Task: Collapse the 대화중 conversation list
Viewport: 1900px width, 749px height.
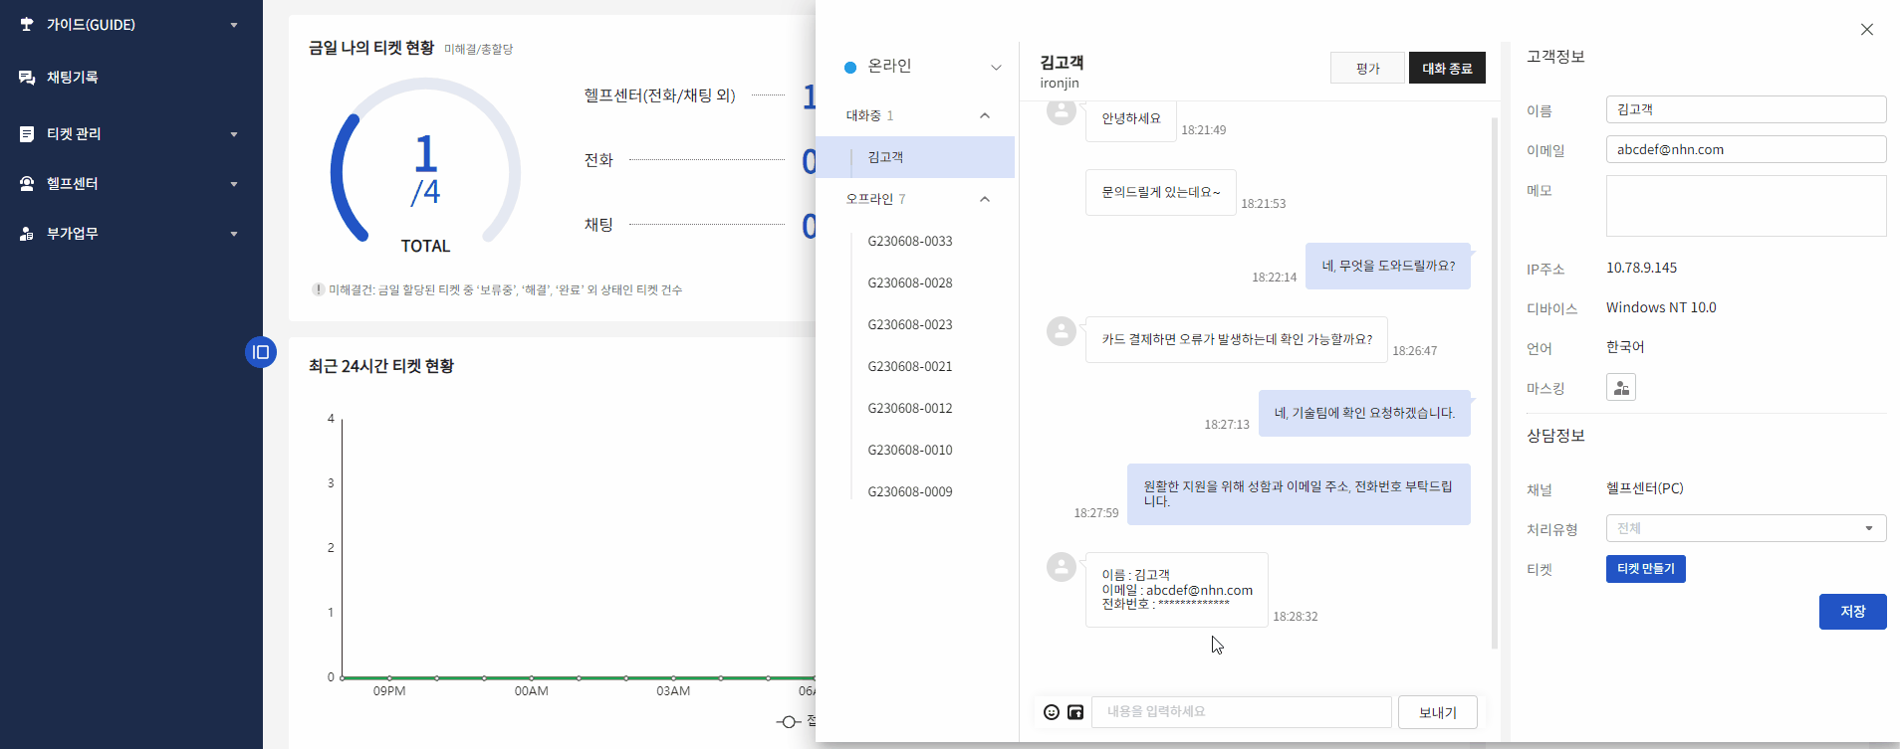Action: 984,116
